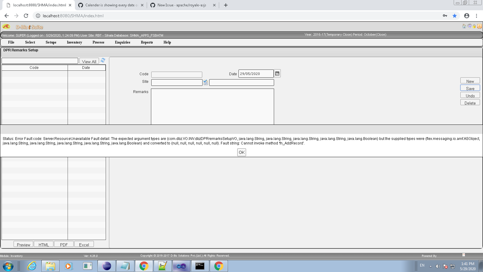This screenshot has height=272, width=483.
Task: Click the taskbar clock showing 1:41 PM
Action: click(x=468, y=266)
